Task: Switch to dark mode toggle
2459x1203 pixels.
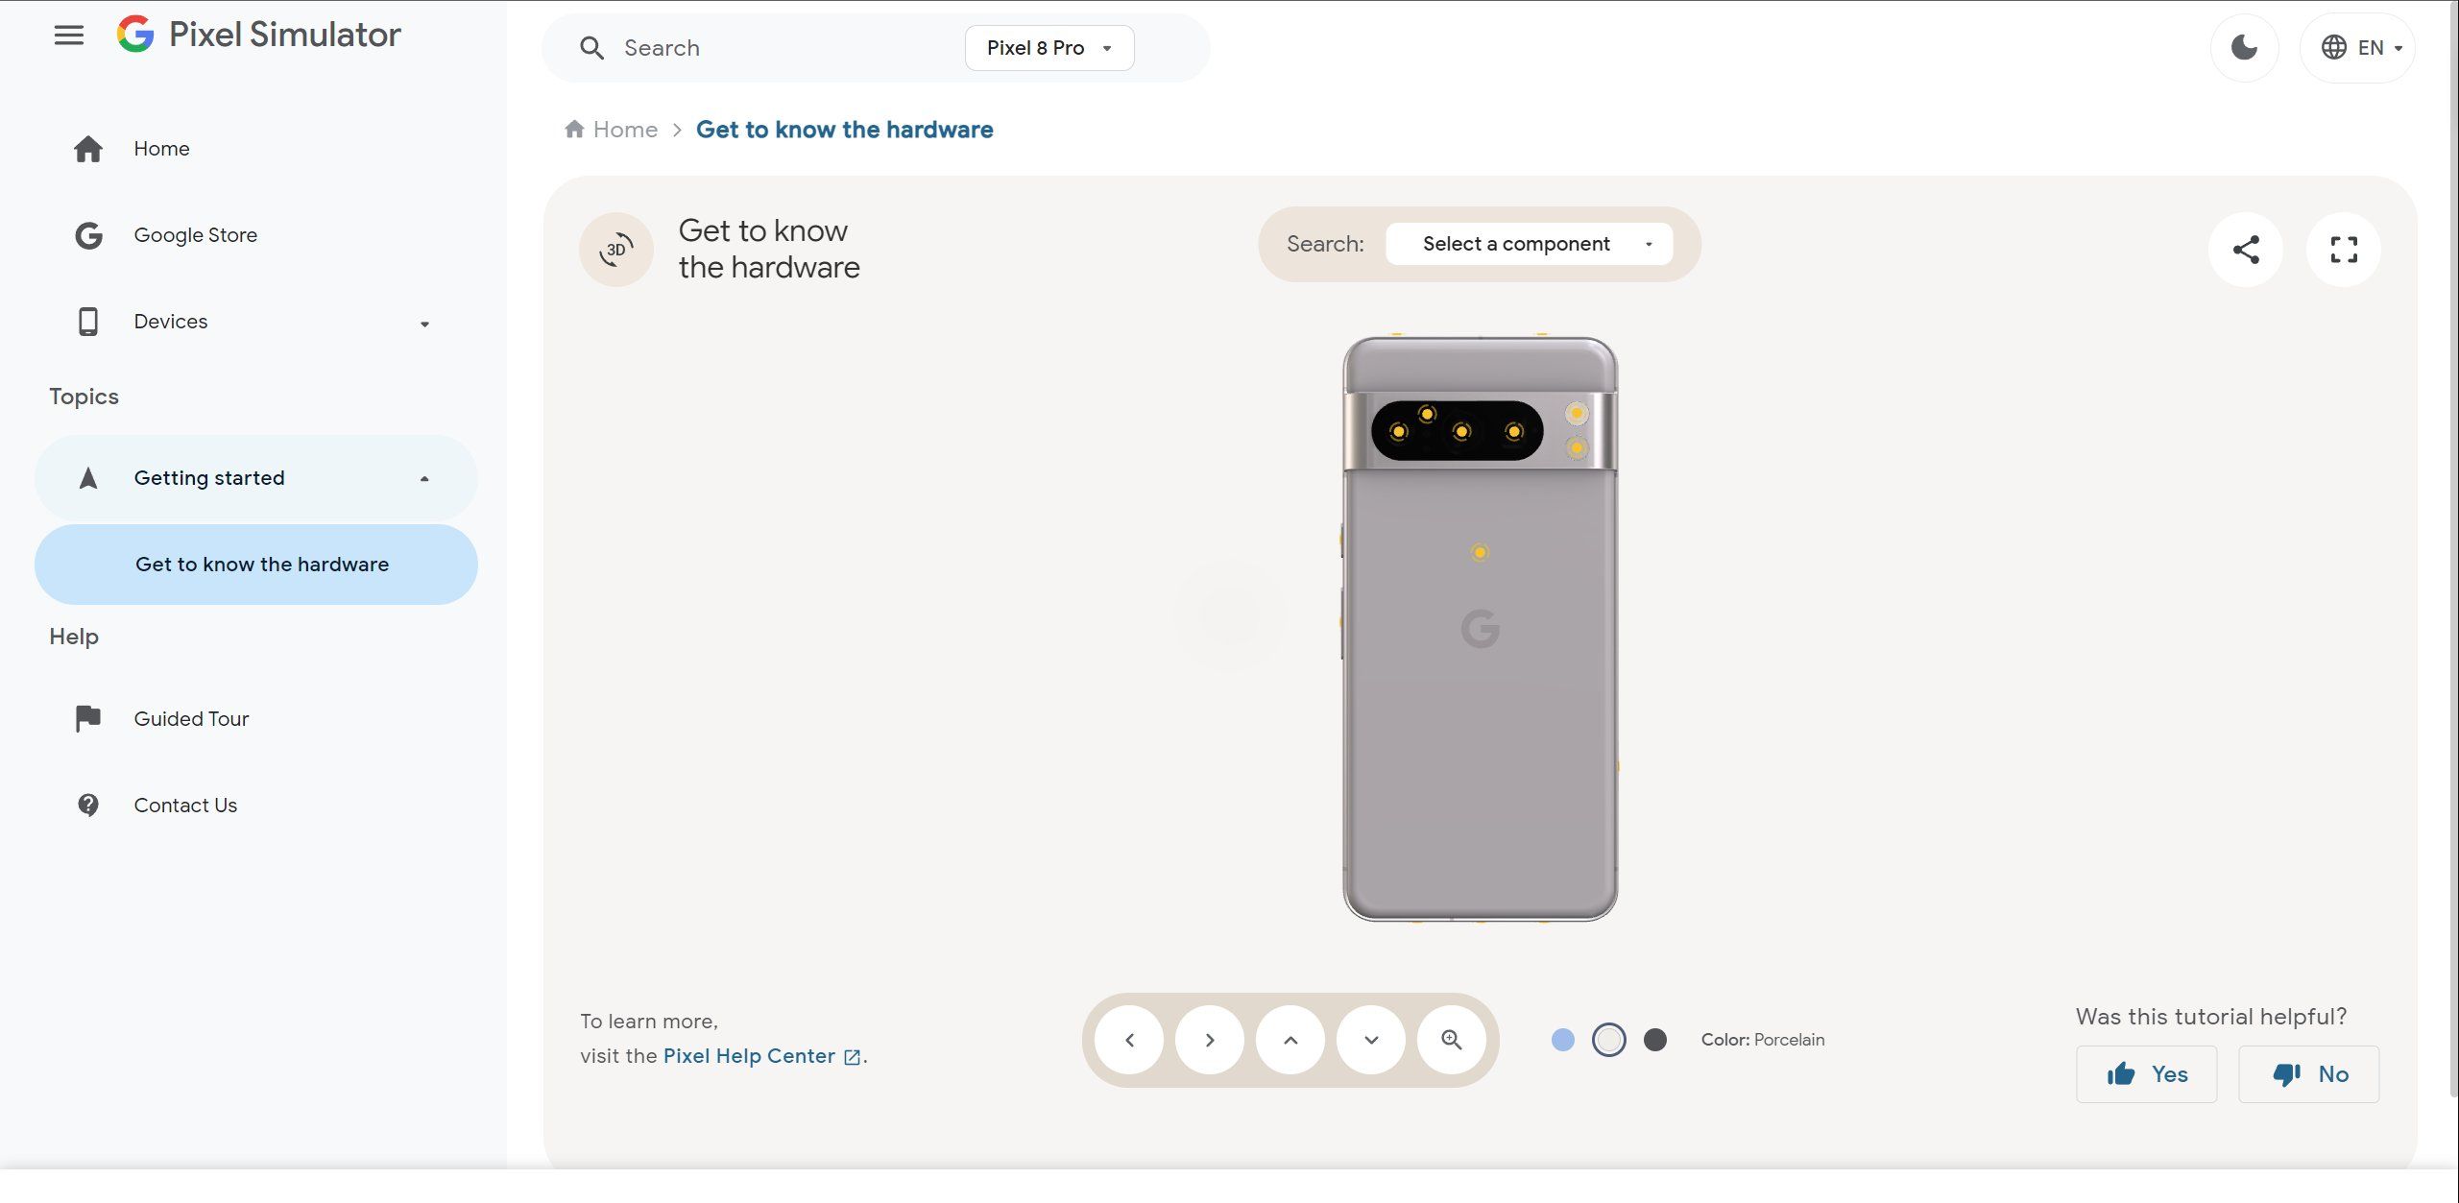Action: coord(2244,47)
